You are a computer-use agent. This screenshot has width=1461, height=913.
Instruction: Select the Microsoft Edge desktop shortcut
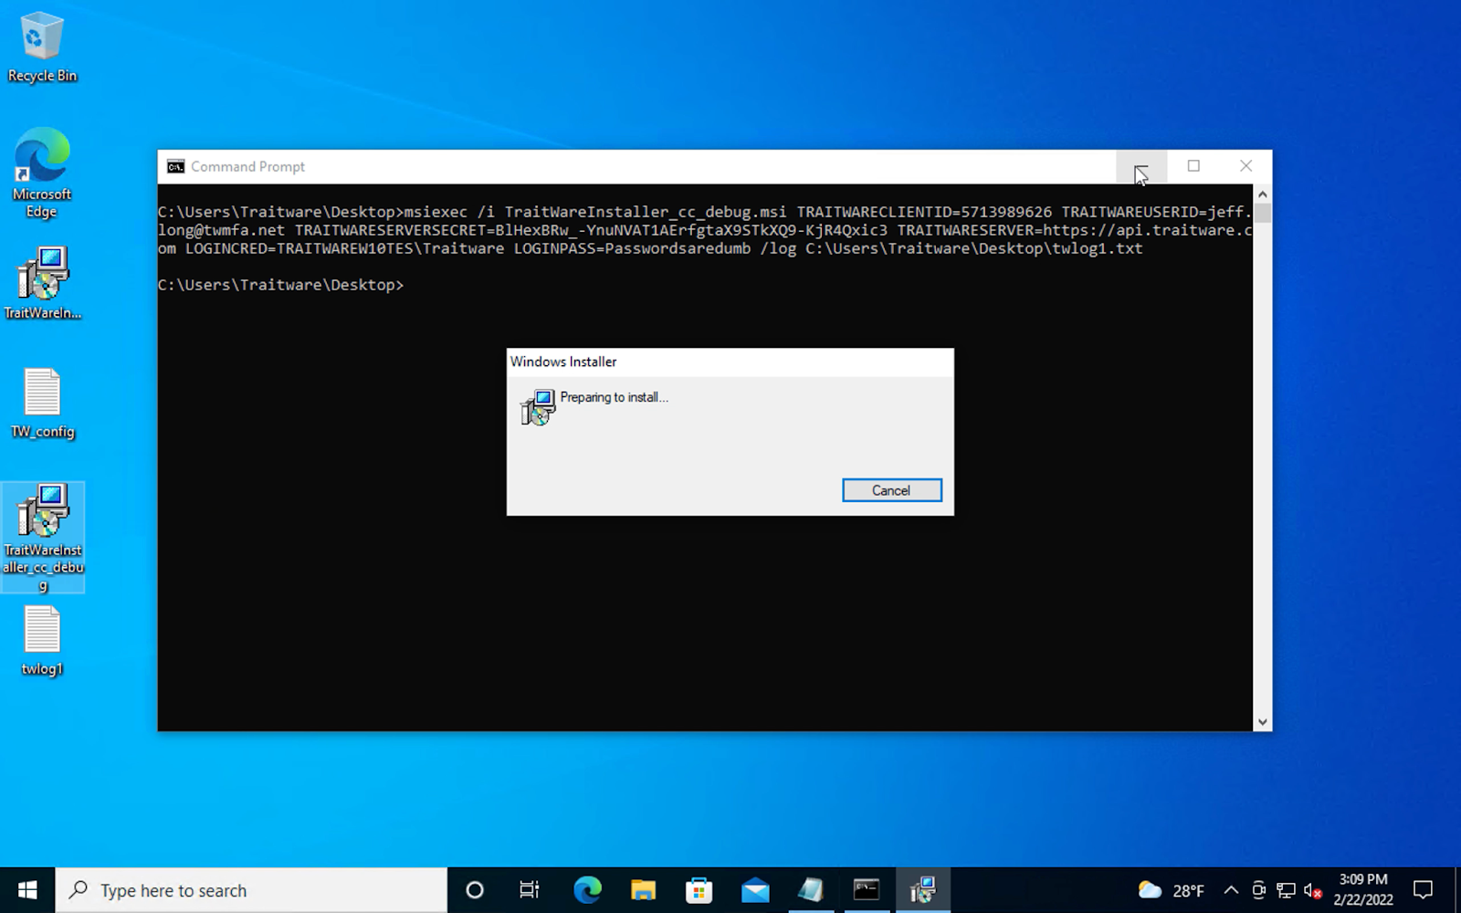pyautogui.click(x=42, y=173)
